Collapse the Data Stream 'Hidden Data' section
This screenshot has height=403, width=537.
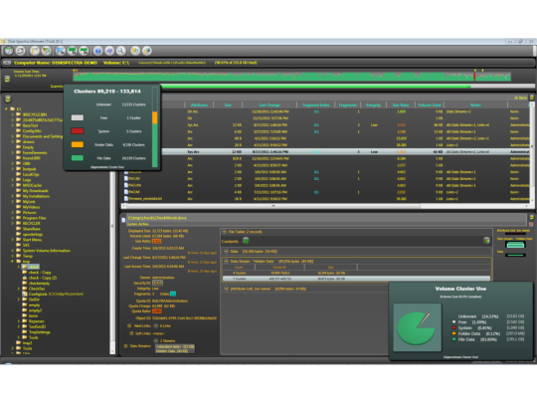(x=226, y=261)
